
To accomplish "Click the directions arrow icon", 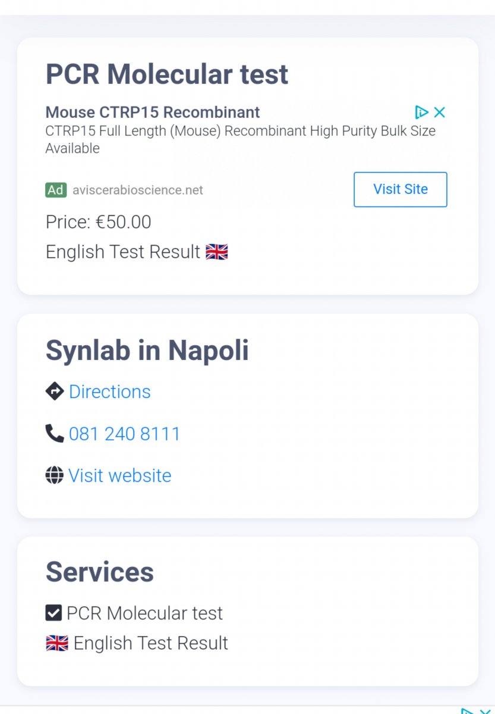I will click(x=55, y=392).
